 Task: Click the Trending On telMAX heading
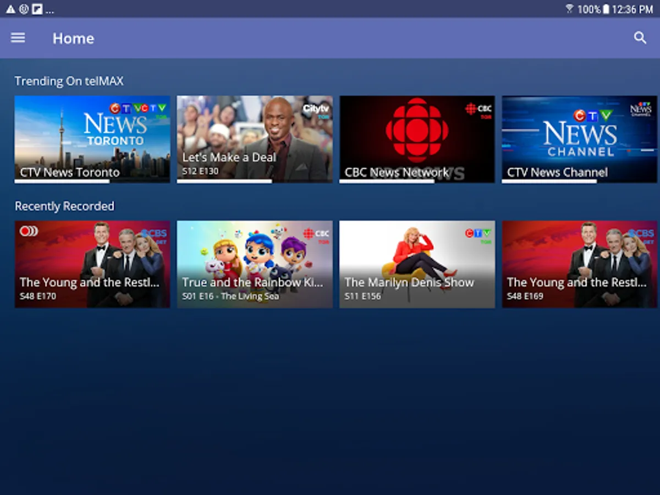(69, 81)
